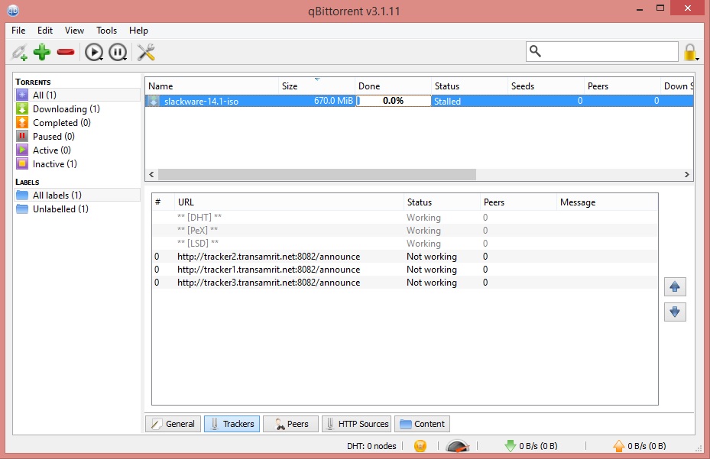Switch to the Content tab

423,424
